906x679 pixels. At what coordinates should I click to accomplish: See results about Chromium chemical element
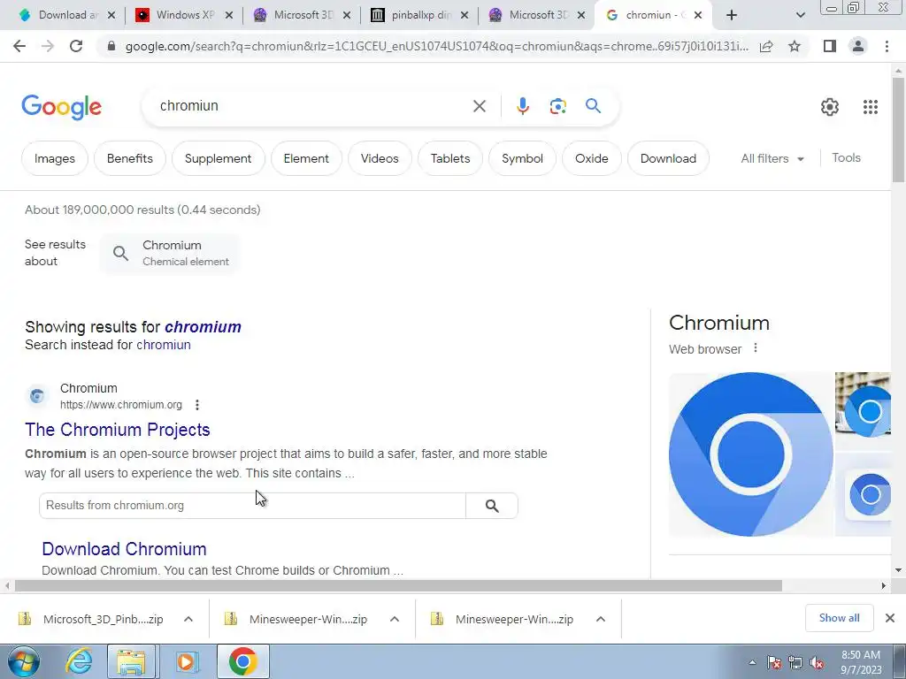click(170, 253)
